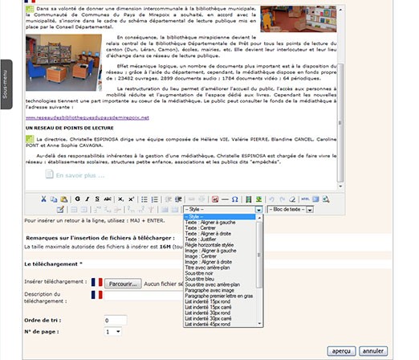This screenshot has width=419, height=360.
Task: Click the magnifier preview icon
Action: point(326,199)
